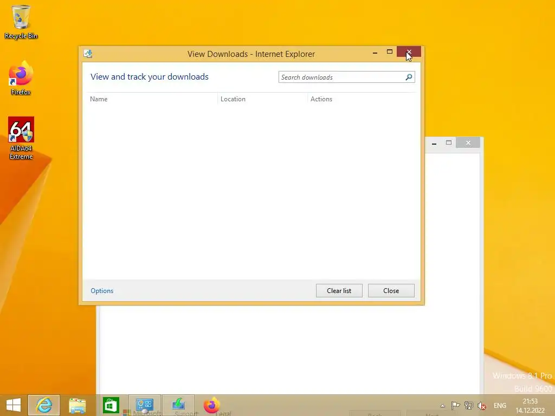Select the AIDA64 Extreme desktop shortcut

point(21,138)
